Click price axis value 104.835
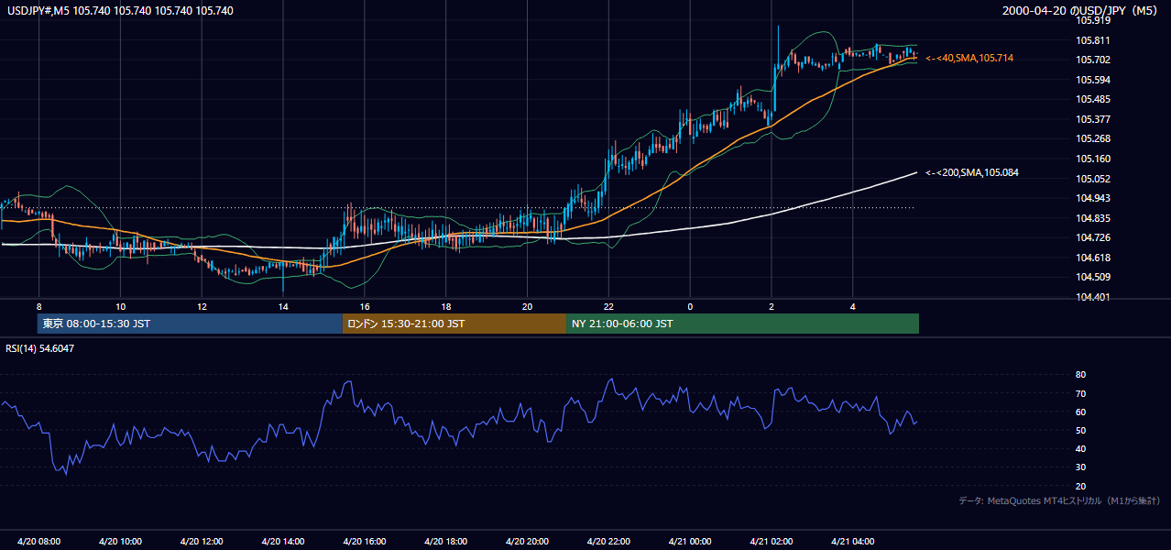Image resolution: width=1171 pixels, height=550 pixels. click(x=1092, y=218)
